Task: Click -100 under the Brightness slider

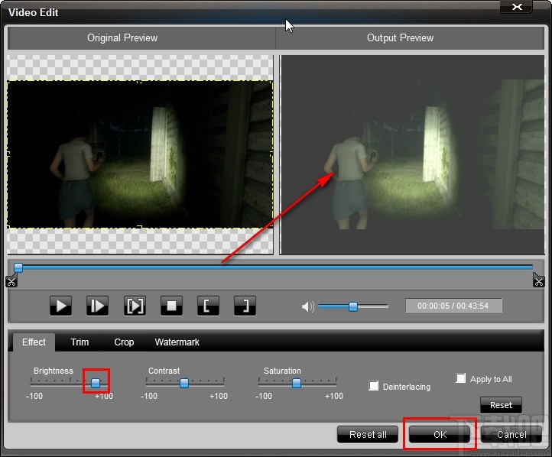Action: click(34, 396)
